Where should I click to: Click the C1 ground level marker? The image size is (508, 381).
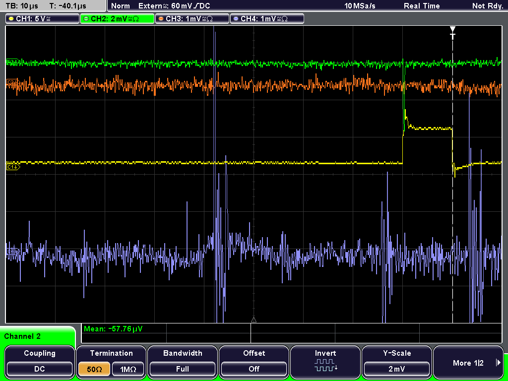point(13,167)
